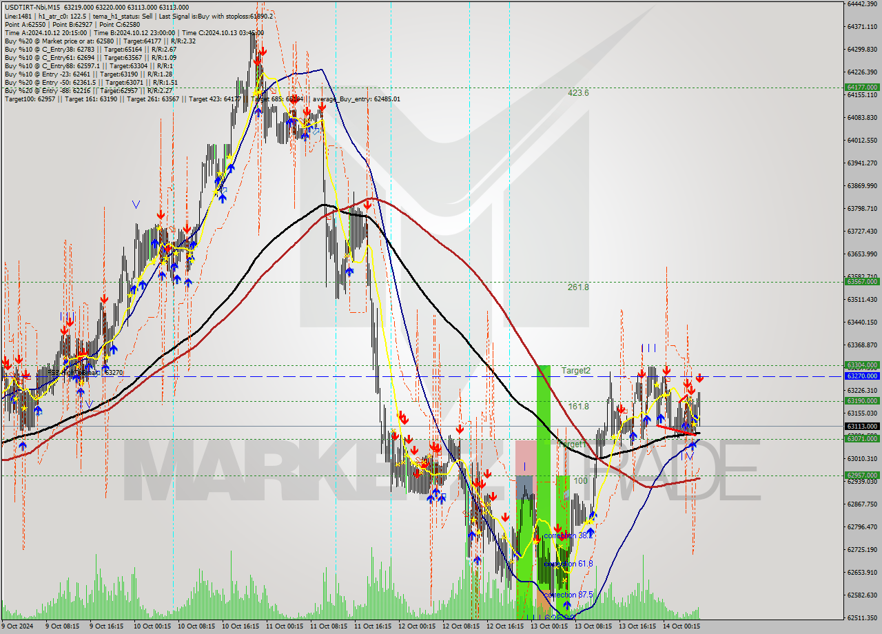Click the 423.6 Fibonacci level label
This screenshot has height=634, width=882.
(x=578, y=92)
